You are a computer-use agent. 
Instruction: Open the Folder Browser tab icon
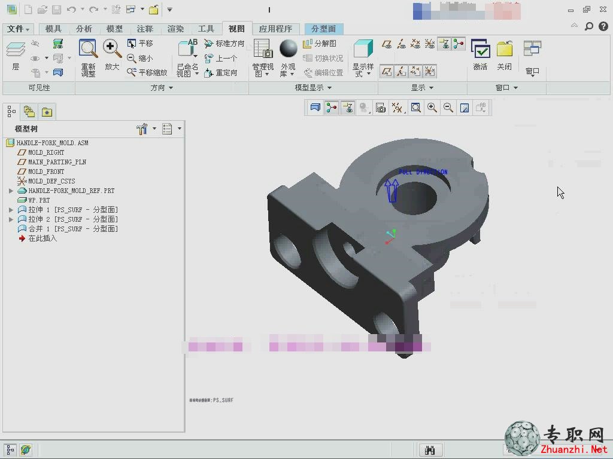[x=29, y=112]
